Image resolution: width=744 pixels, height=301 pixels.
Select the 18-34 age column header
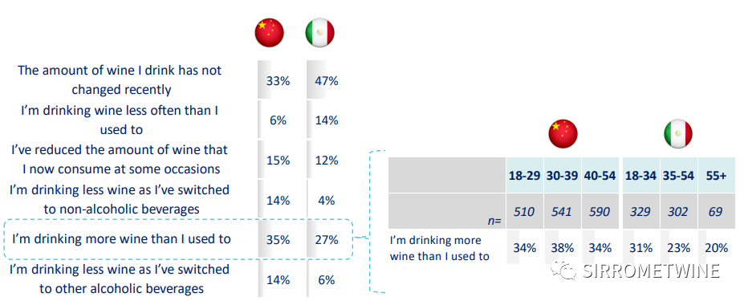point(640,175)
